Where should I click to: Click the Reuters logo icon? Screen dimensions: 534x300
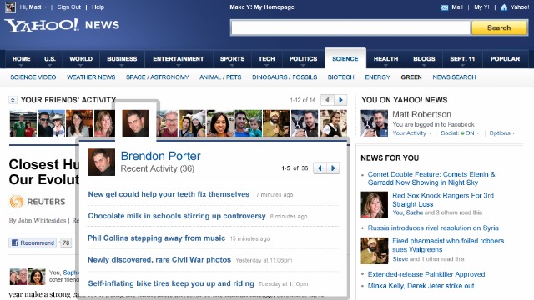click(x=17, y=202)
